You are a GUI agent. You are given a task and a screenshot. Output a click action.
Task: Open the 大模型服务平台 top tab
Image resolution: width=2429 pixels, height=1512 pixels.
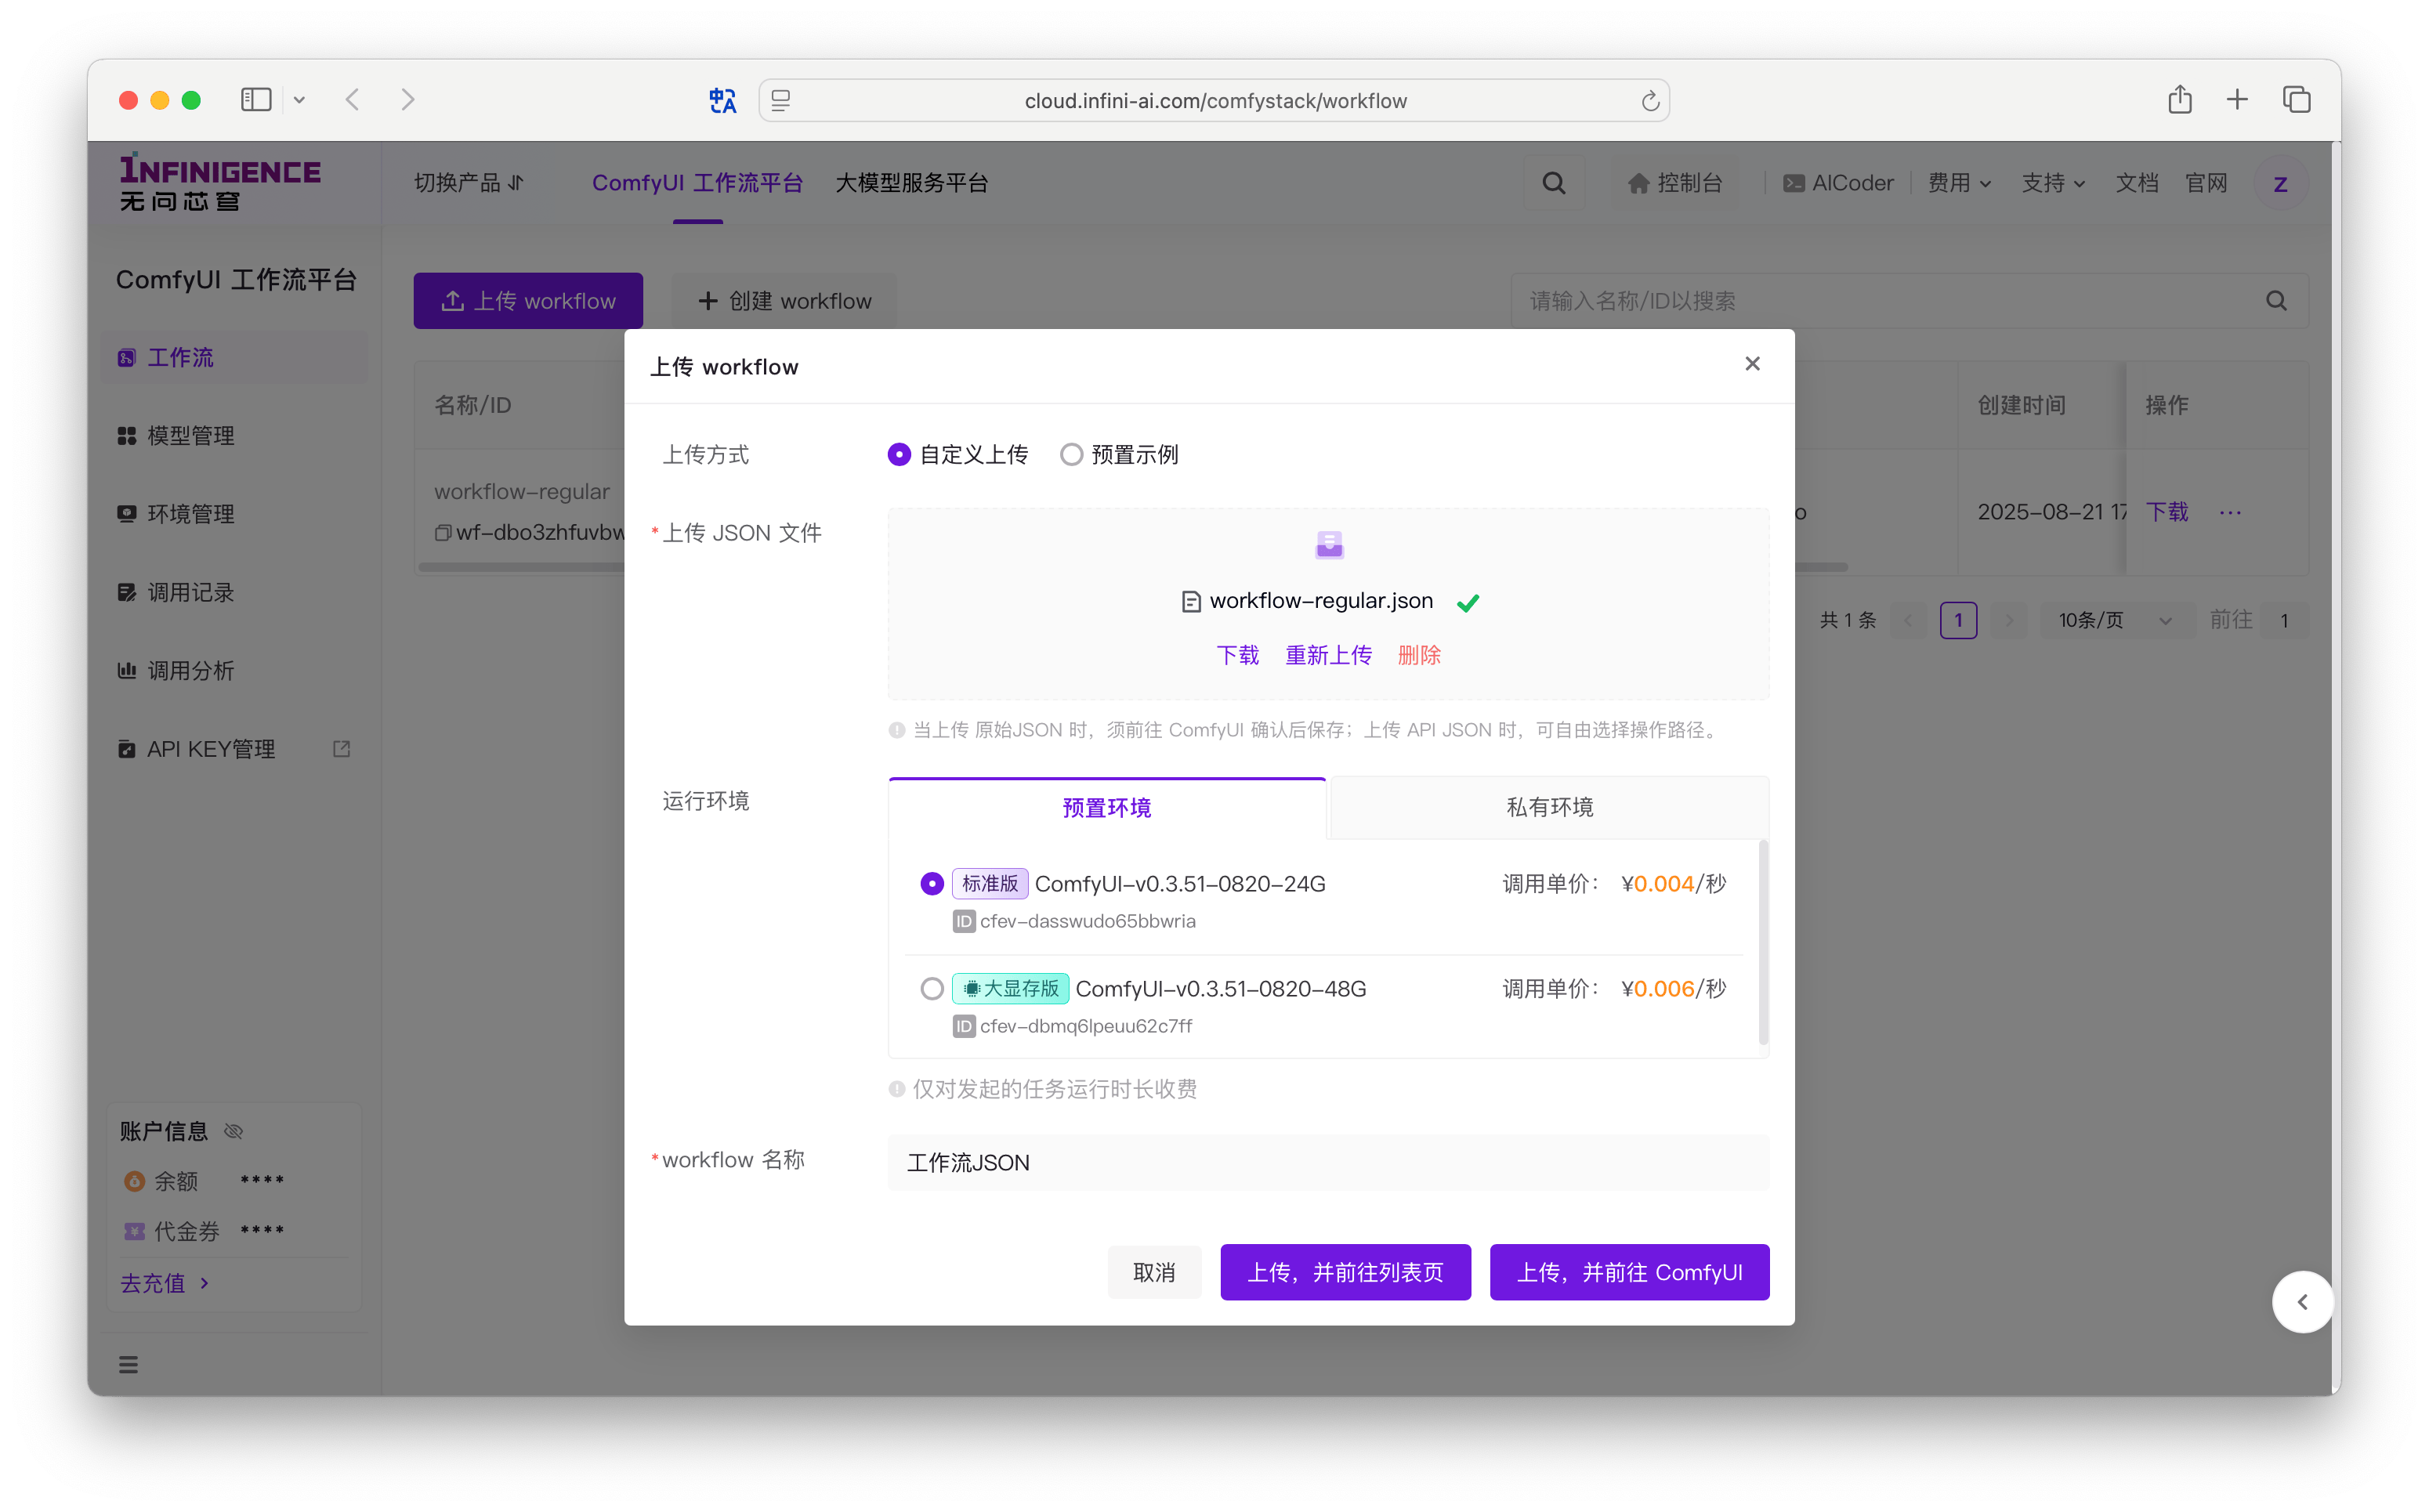(x=912, y=183)
